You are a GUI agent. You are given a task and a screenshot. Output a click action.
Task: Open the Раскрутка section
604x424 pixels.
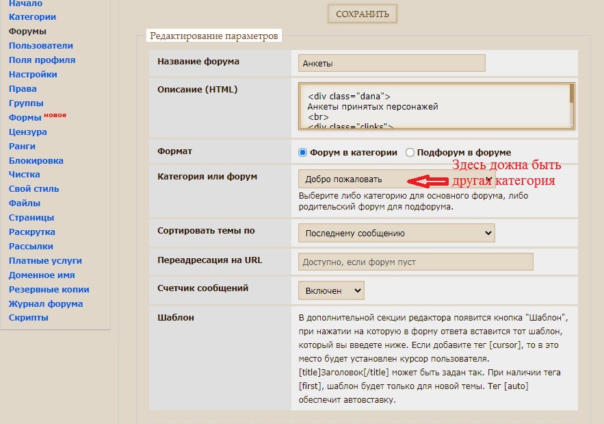[32, 232]
